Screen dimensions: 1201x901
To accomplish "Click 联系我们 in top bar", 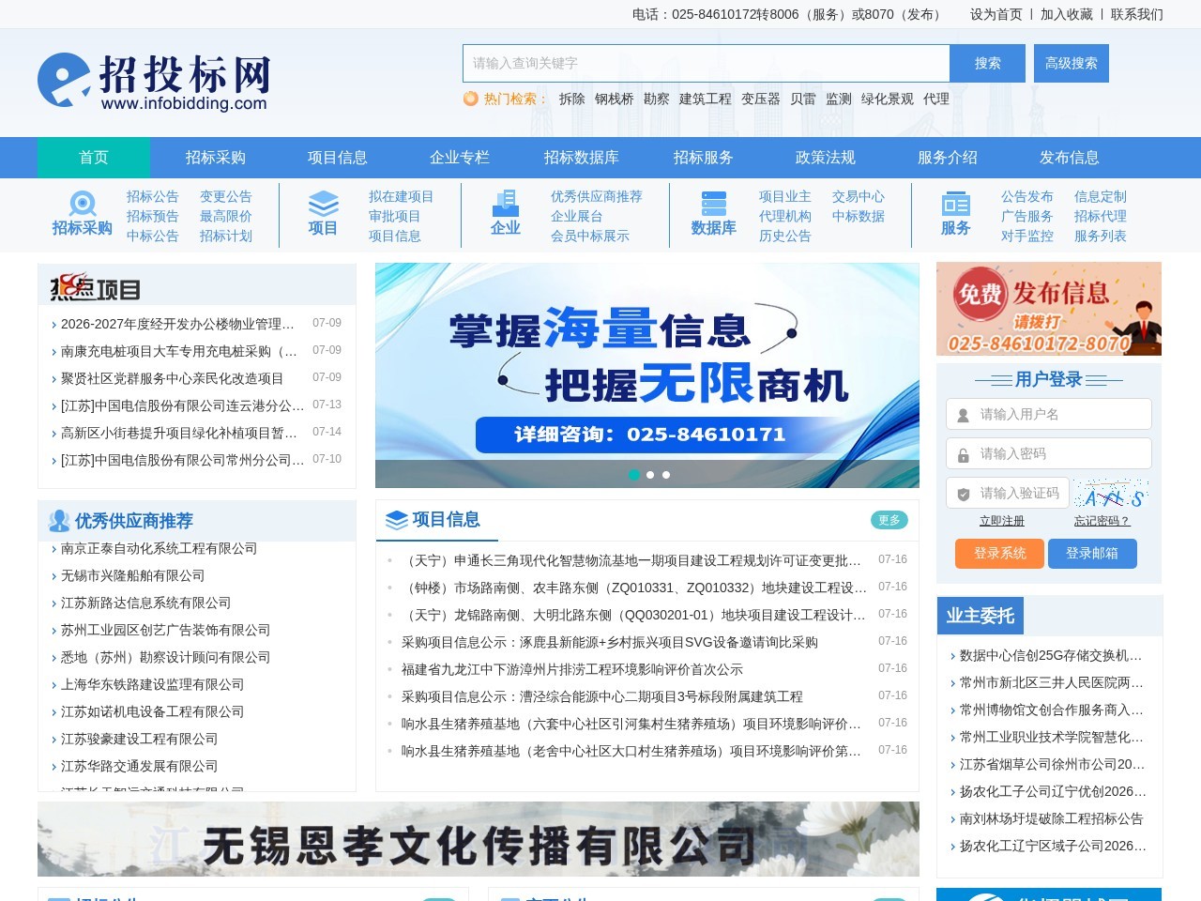I will (1137, 14).
